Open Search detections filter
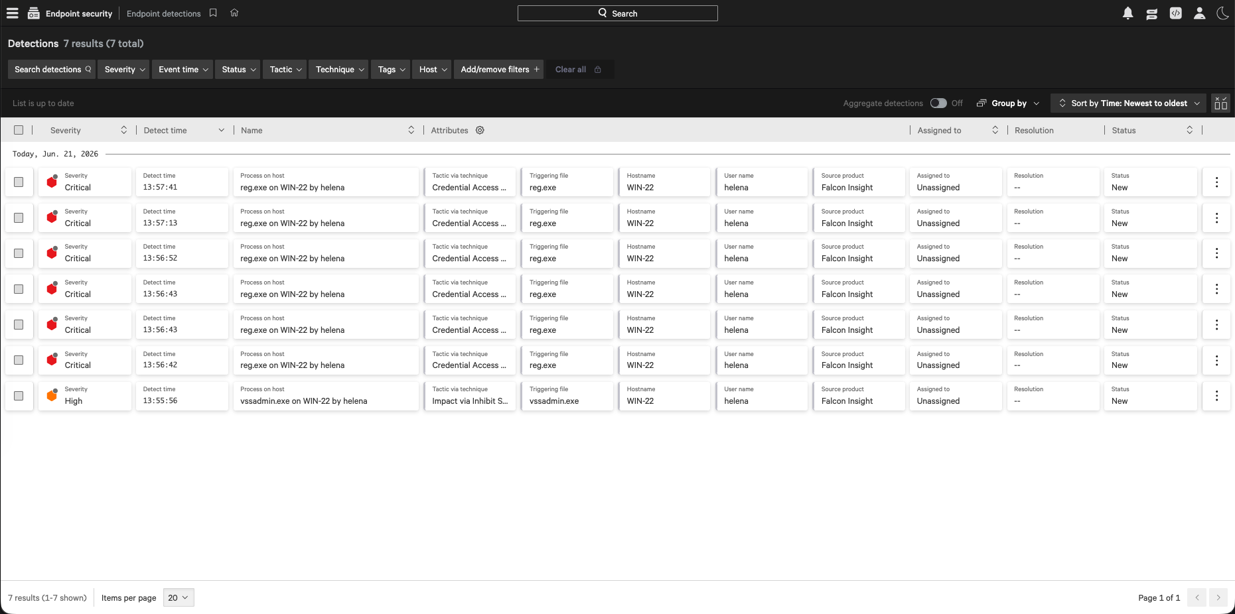This screenshot has height=614, width=1235. 52,69
